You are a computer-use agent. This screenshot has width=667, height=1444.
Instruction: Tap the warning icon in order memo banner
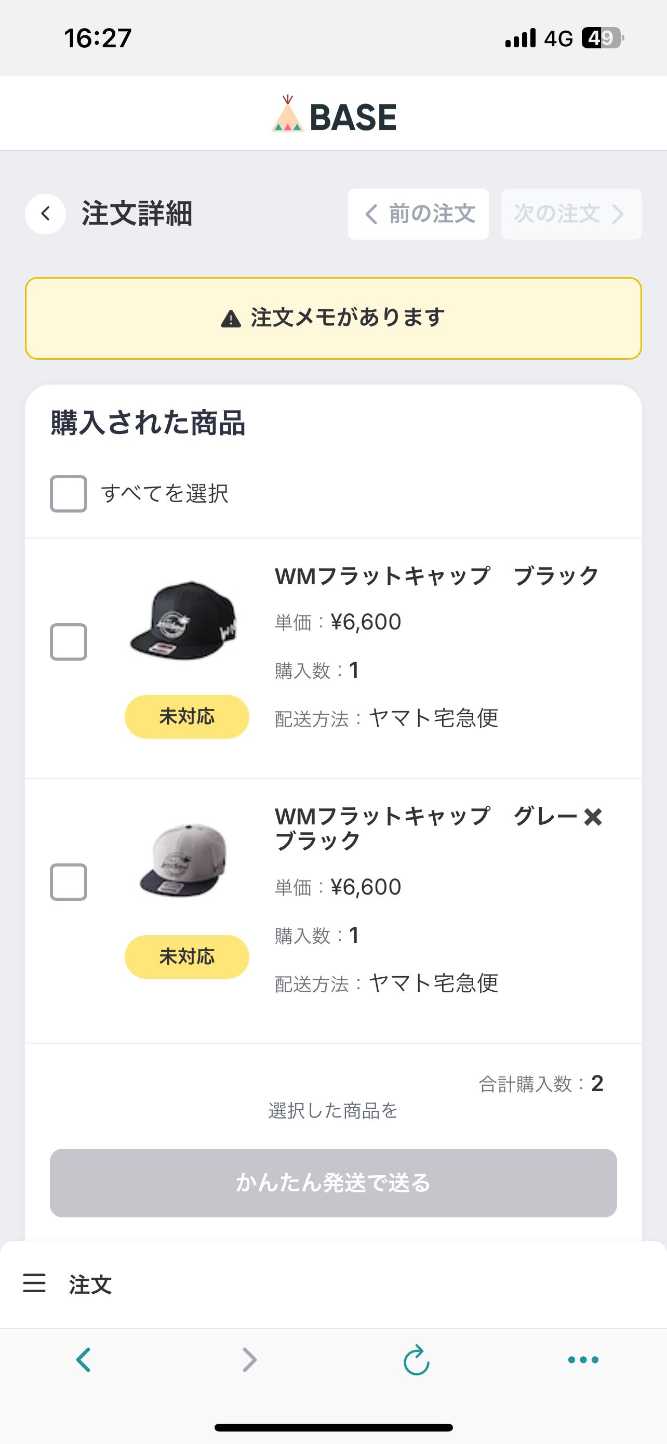pos(231,319)
